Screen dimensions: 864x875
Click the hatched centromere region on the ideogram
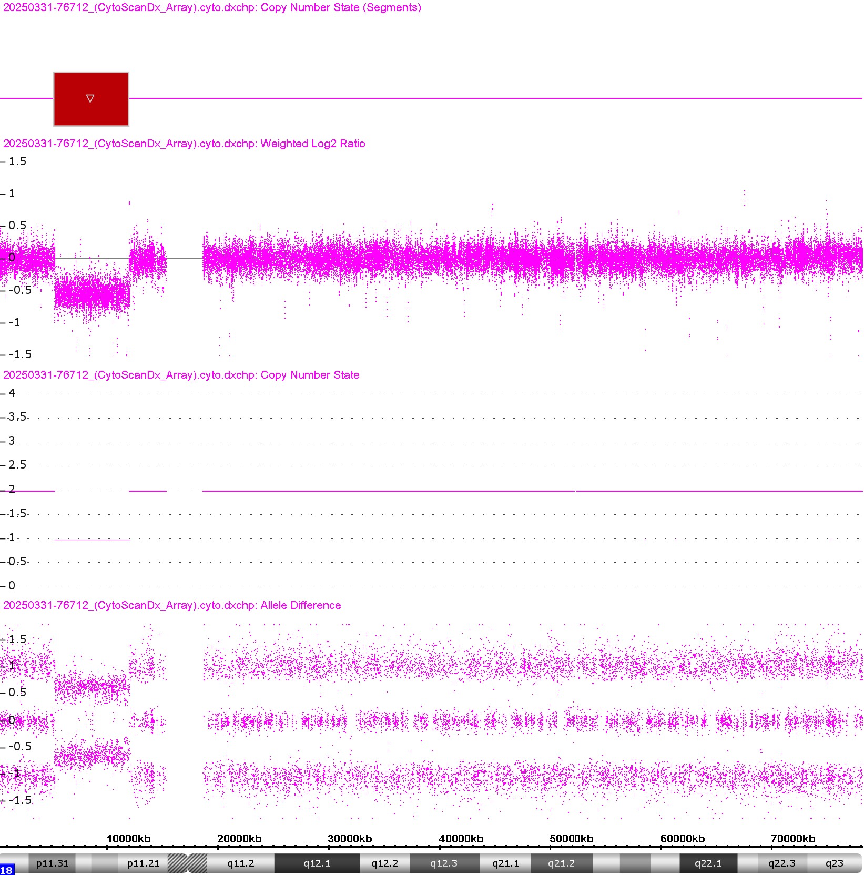pos(187,863)
